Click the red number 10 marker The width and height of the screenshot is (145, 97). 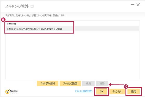pyautogui.click(x=126, y=87)
